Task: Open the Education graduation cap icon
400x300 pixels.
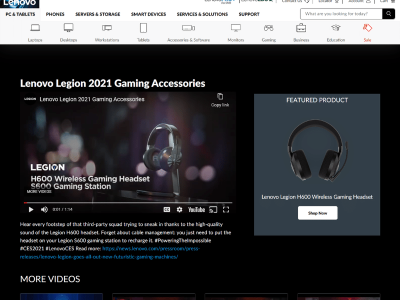Action: coord(335,28)
